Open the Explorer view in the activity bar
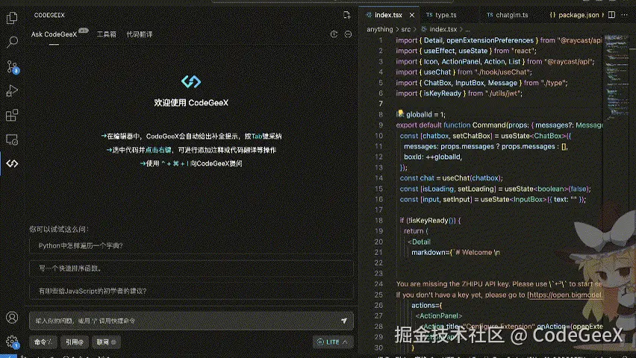 click(x=12, y=18)
